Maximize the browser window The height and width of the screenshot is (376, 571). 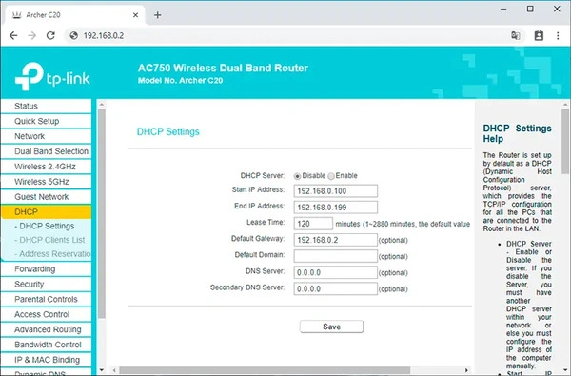tap(530, 10)
